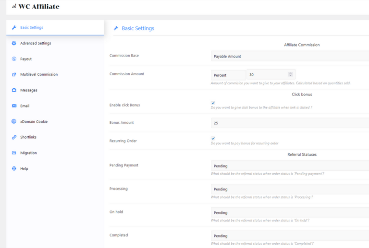Screen dimensions: 369x248
Task: Click the Referral Statuses section heading
Action: [302, 154]
